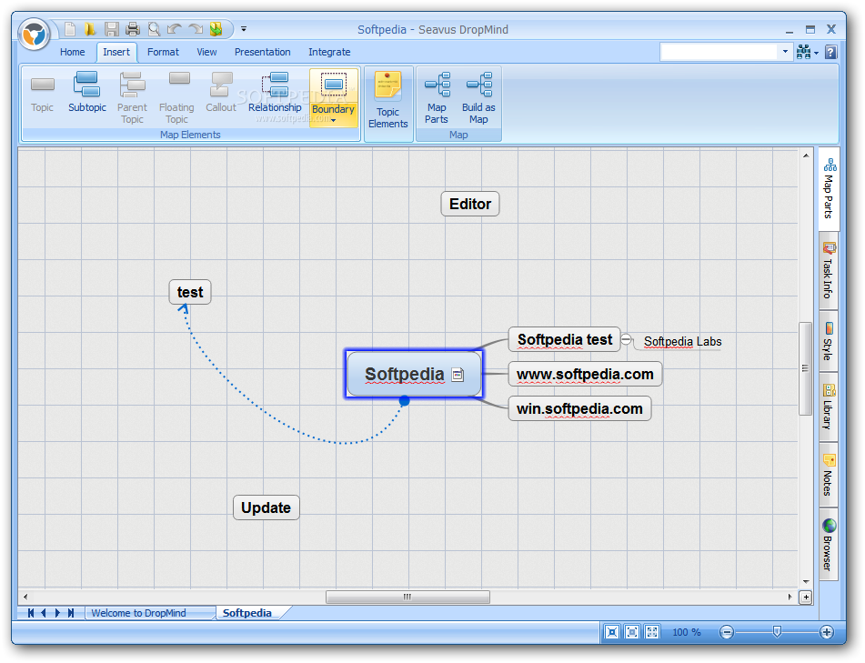
Task: Go to the first map tab
Action: pyautogui.click(x=31, y=613)
